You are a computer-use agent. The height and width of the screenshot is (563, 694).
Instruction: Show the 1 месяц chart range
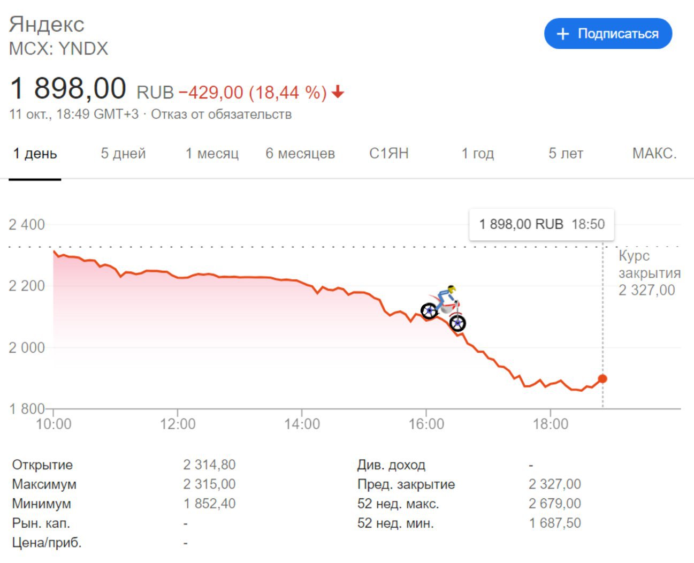click(212, 154)
